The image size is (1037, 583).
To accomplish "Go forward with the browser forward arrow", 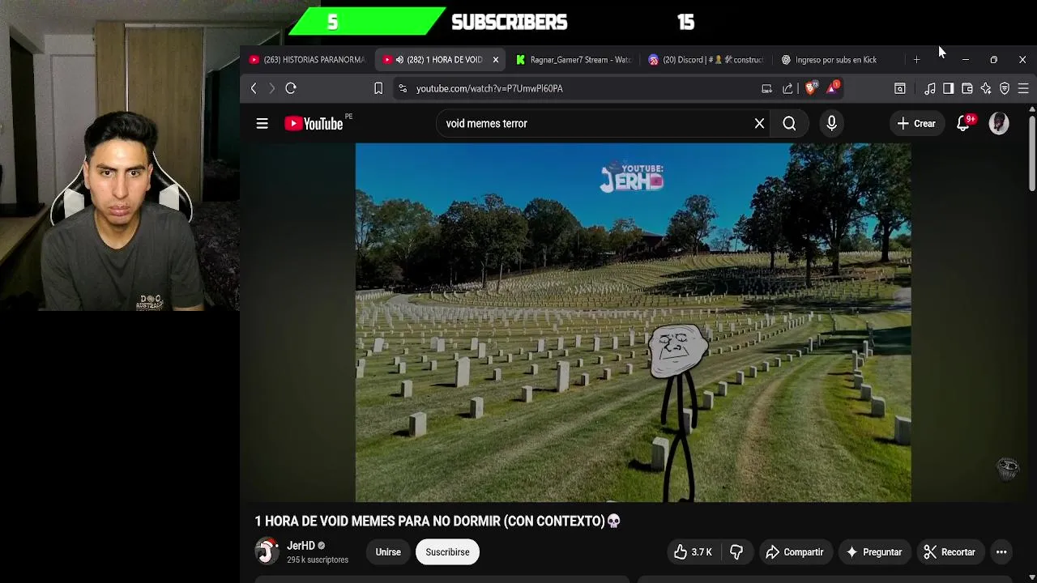I will click(272, 88).
